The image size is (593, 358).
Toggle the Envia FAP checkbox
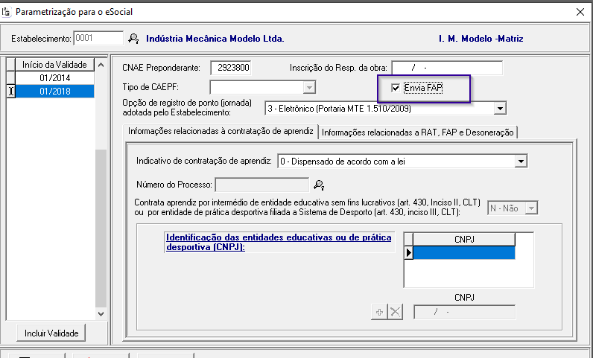tap(396, 88)
